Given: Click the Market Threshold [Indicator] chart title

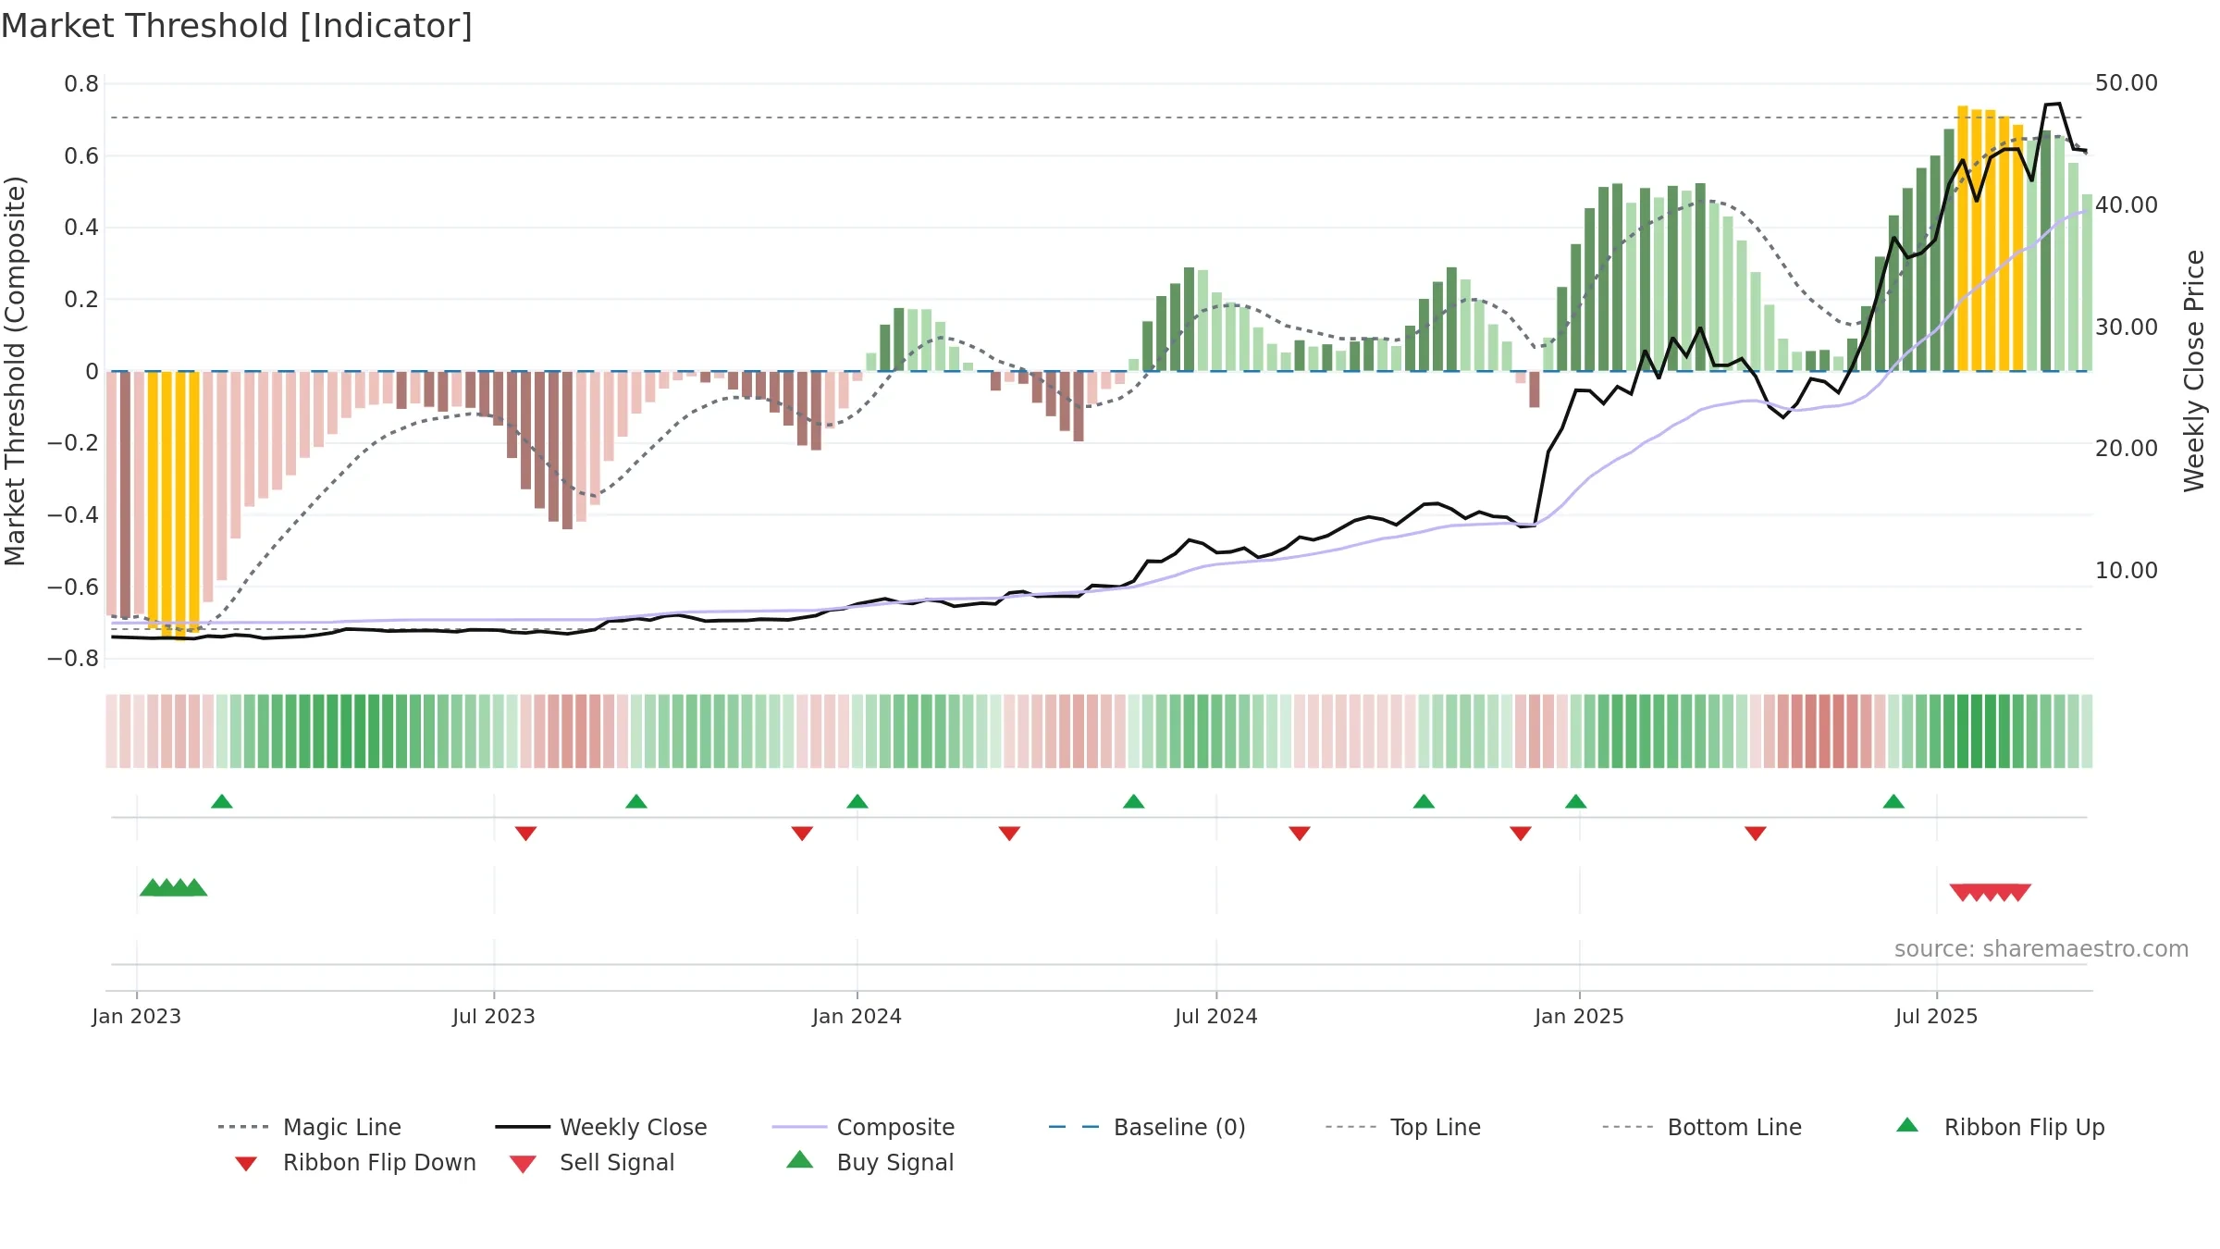Looking at the screenshot, I should [x=237, y=26].
